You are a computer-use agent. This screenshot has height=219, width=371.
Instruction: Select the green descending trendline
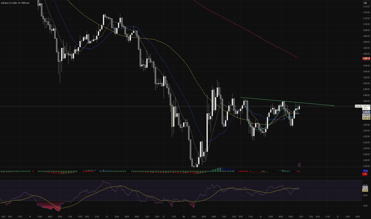(x=279, y=102)
